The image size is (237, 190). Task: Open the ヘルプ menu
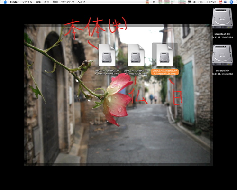pyautogui.click(x=81, y=2)
